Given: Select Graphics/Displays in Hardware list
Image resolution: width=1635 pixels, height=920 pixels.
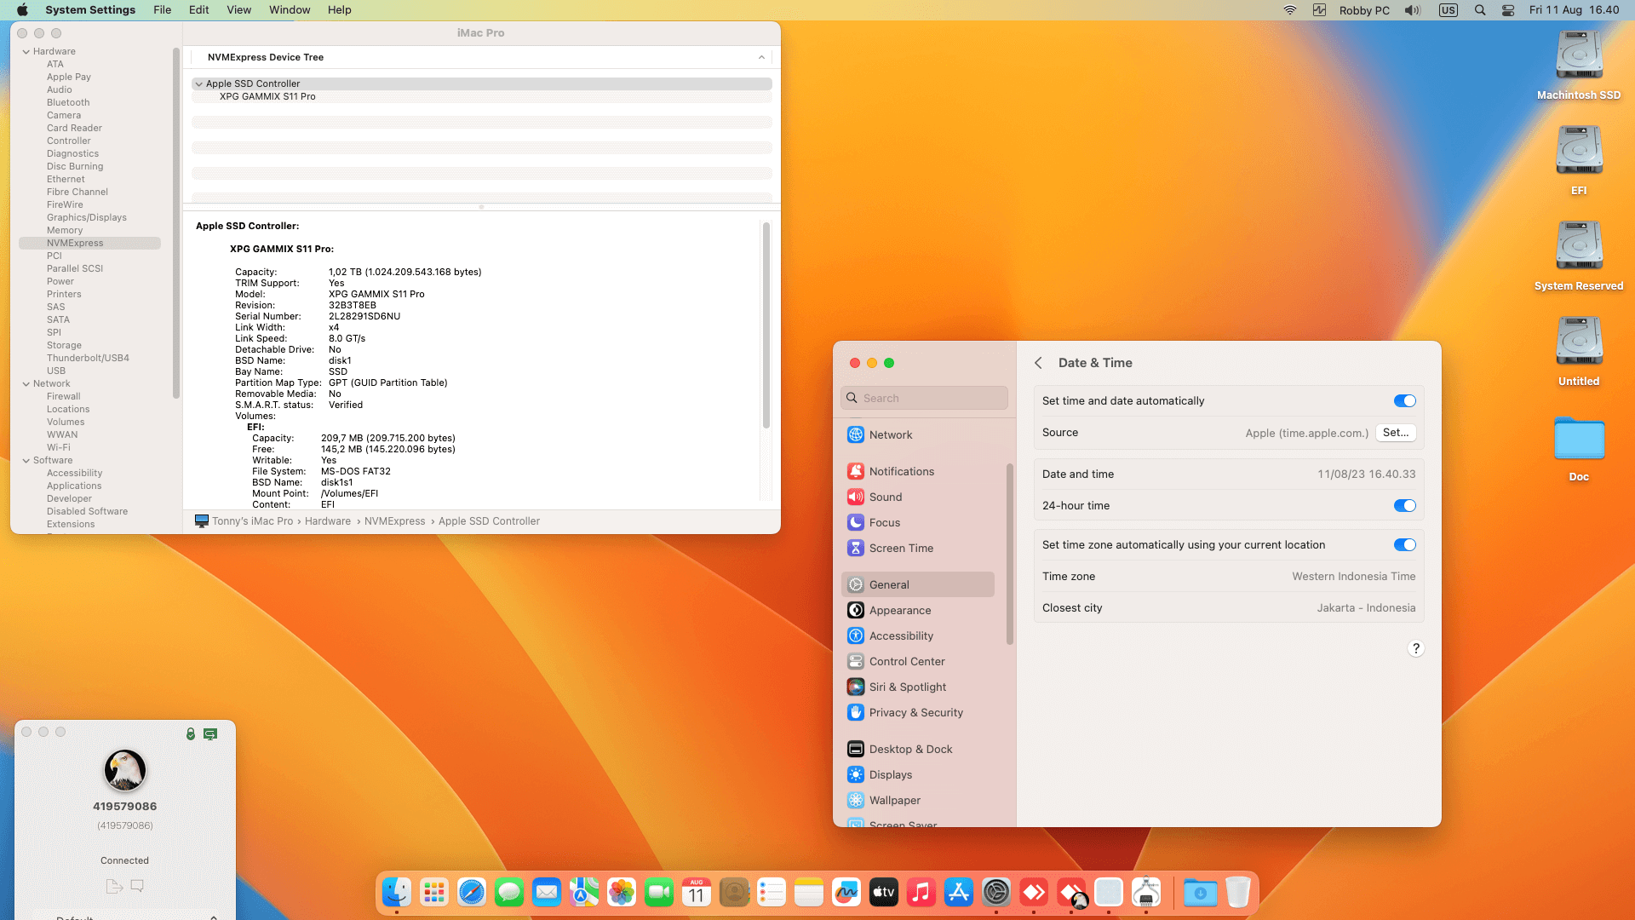Looking at the screenshot, I should tap(87, 218).
